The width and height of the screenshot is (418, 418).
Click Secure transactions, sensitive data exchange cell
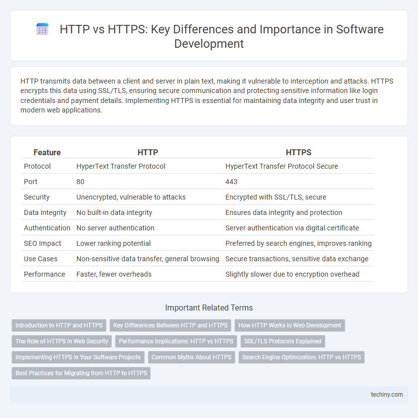[299, 259]
